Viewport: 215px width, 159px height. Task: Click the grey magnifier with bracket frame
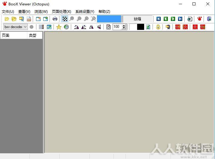coord(93,19)
